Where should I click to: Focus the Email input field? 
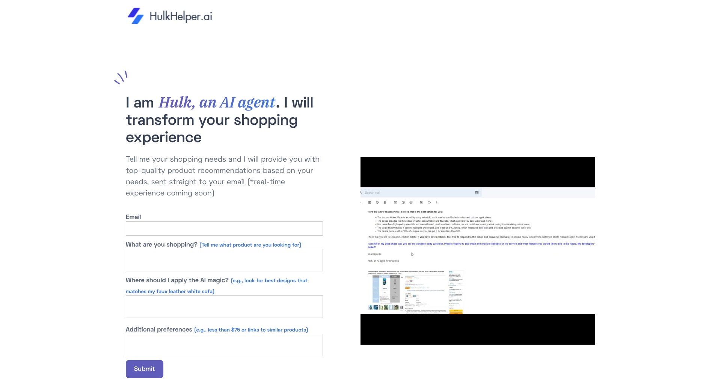(224, 229)
